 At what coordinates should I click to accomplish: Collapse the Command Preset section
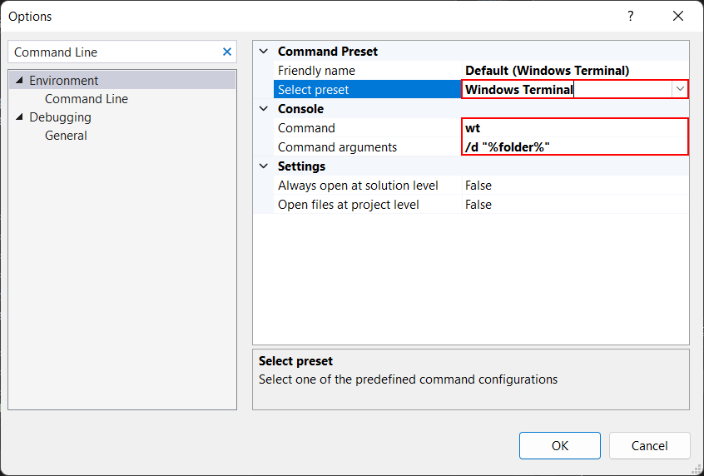(x=264, y=52)
